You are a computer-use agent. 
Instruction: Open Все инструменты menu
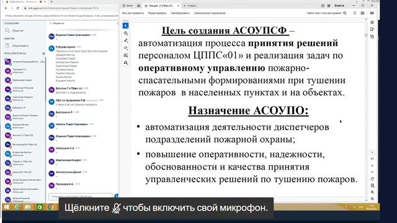click(133, 13)
